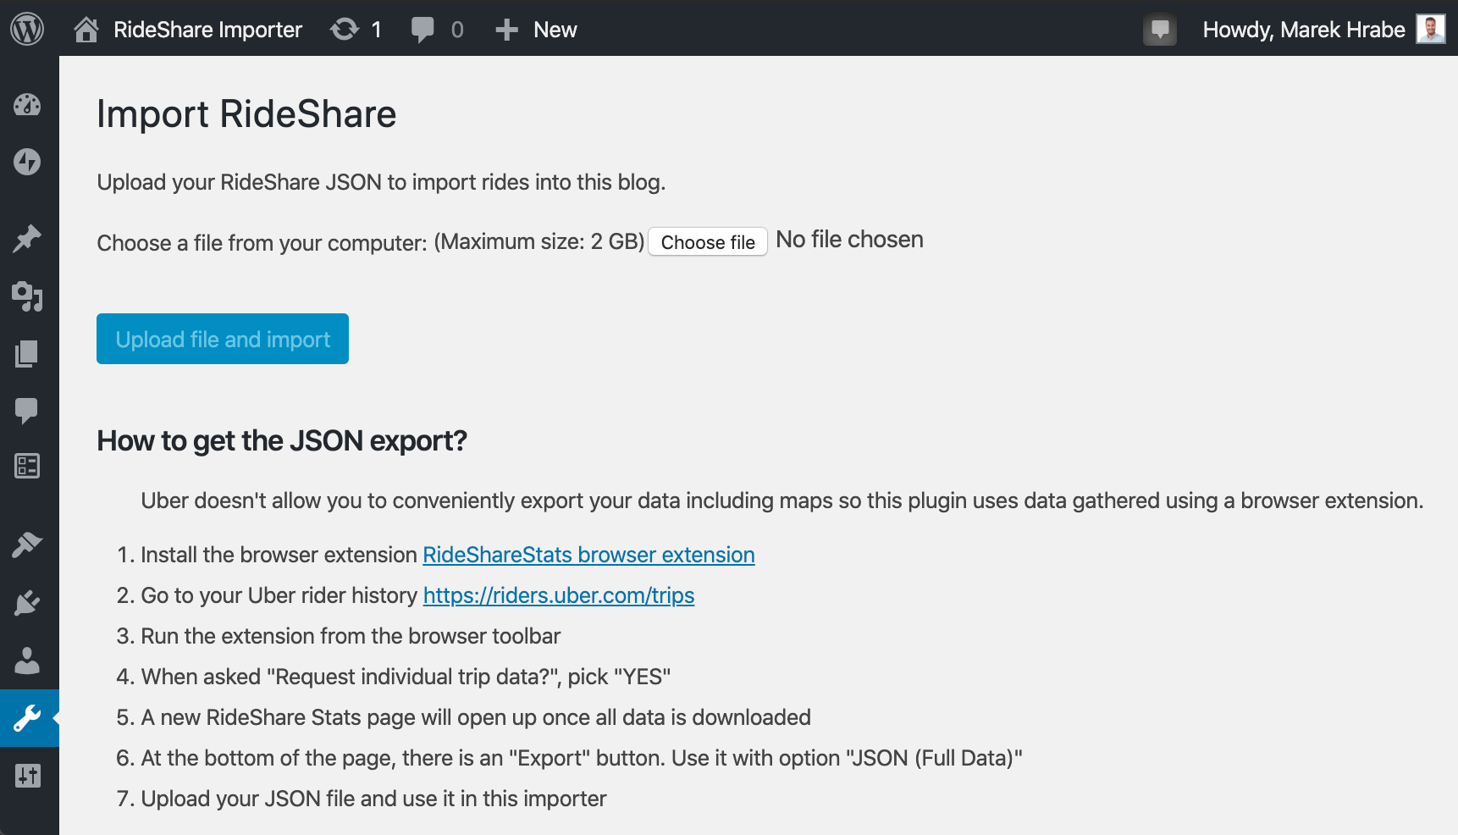This screenshot has width=1458, height=835.
Task: Open the updates indicator showing 1
Action: tap(356, 30)
